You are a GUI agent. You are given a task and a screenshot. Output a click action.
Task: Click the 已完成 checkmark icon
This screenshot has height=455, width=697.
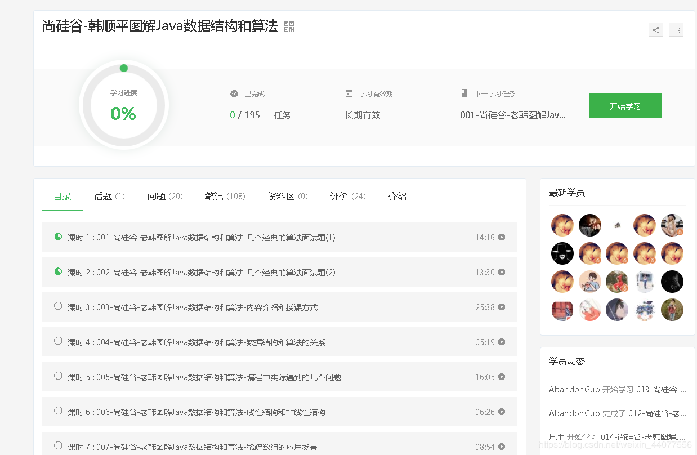tap(235, 93)
